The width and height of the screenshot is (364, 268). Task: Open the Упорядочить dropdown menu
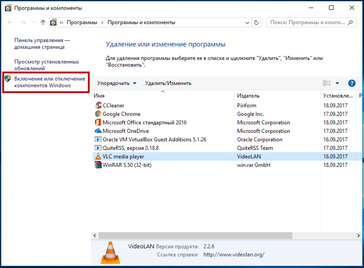(x=117, y=83)
